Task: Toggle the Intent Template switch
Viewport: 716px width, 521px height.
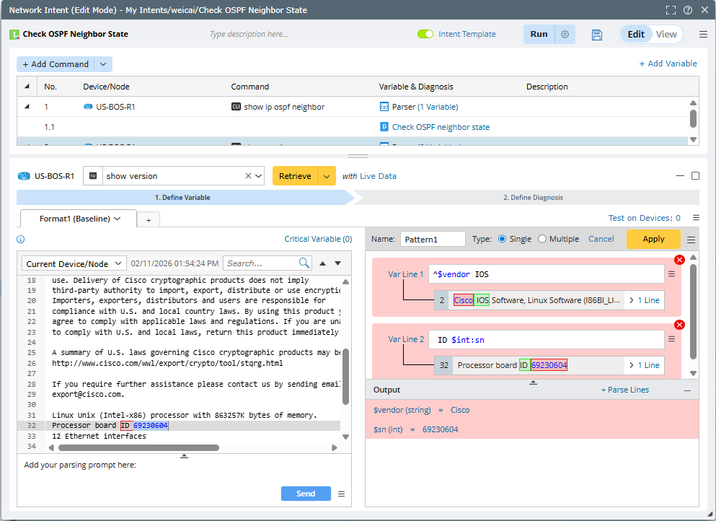Action: coord(425,34)
